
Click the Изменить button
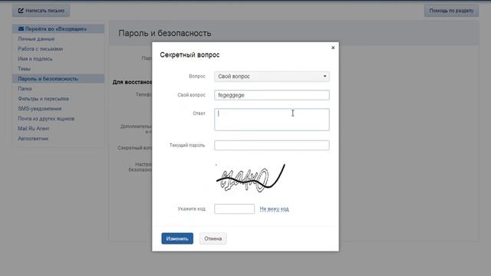177,238
